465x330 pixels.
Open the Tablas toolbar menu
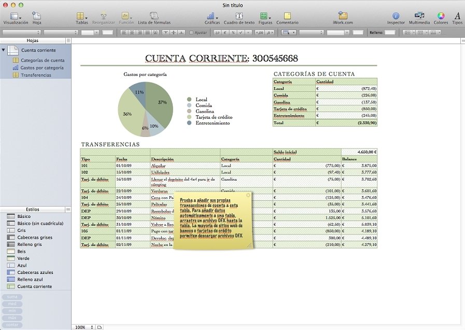tap(81, 18)
